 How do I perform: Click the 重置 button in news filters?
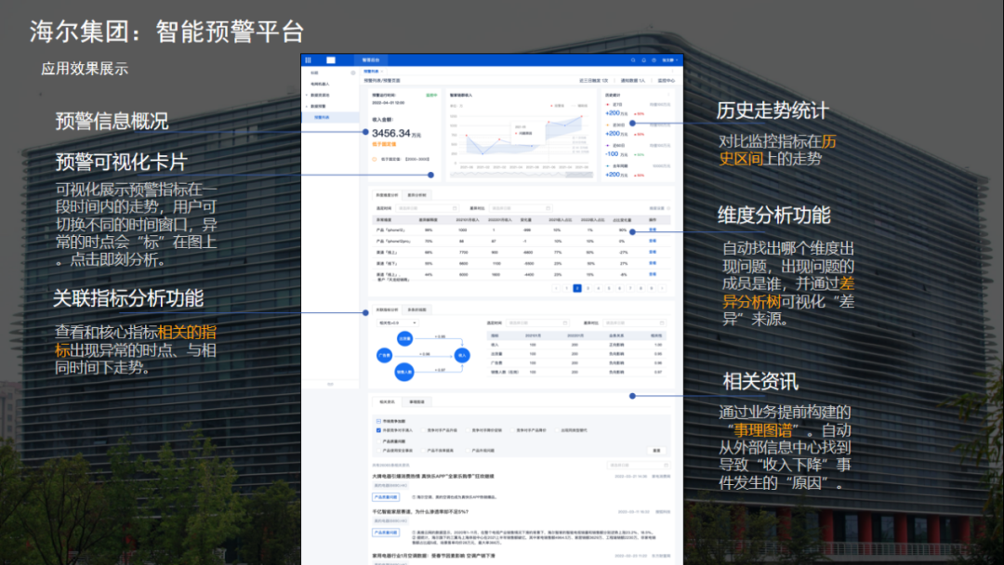tap(656, 451)
